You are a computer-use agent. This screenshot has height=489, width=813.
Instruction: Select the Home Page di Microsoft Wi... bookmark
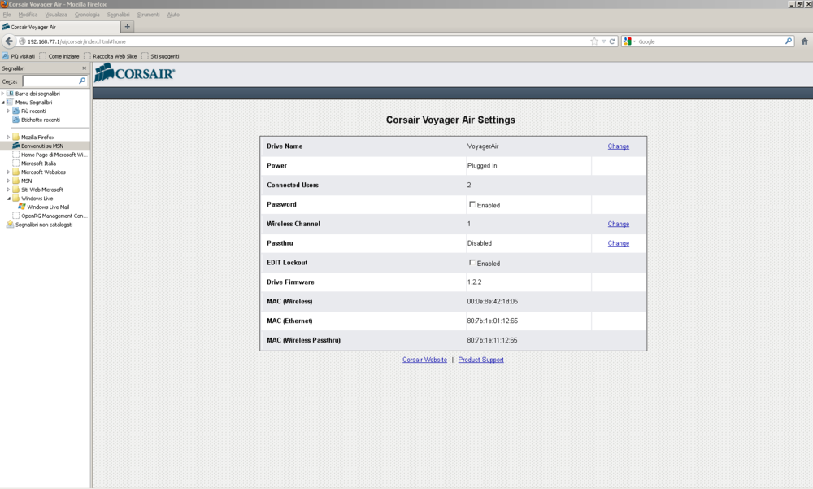(x=50, y=155)
